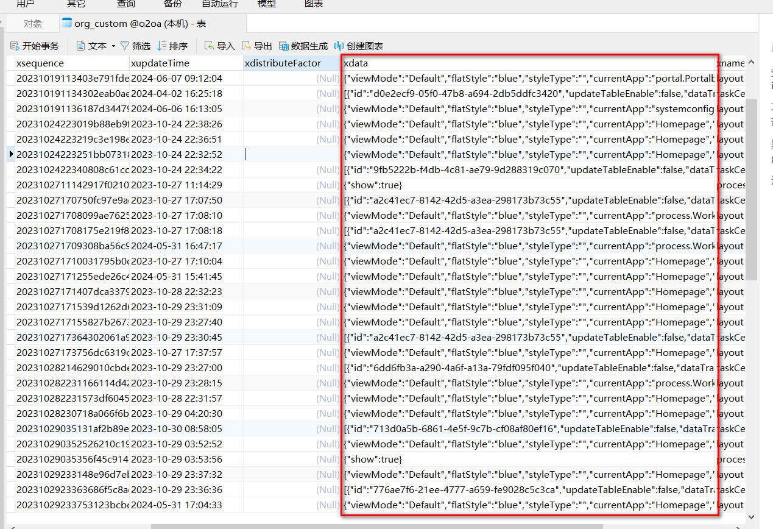Select update time 2023-10-24 22:38:26
The height and width of the screenshot is (529, 773).
tap(186, 124)
